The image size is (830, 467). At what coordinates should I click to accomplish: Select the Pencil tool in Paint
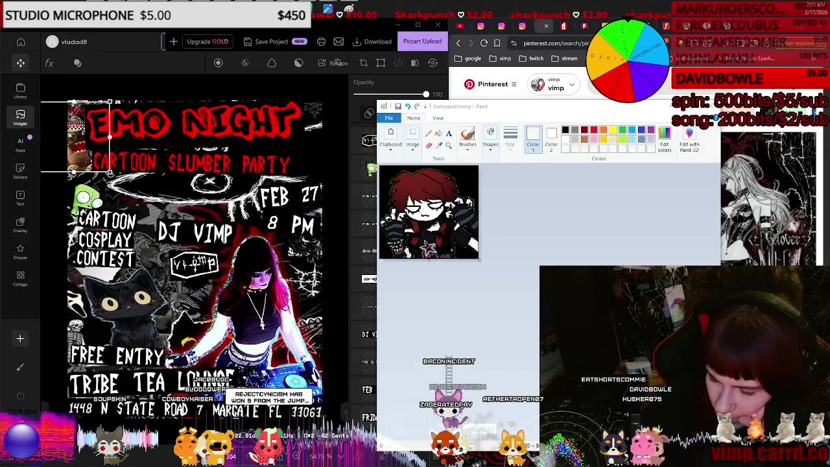coord(429,133)
